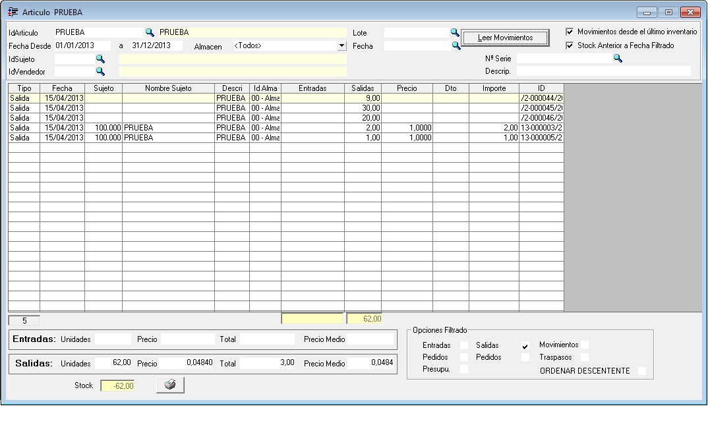This screenshot has width=708, height=427.
Task: Enable Pedidos checkbox under Entradas
Action: (464, 357)
